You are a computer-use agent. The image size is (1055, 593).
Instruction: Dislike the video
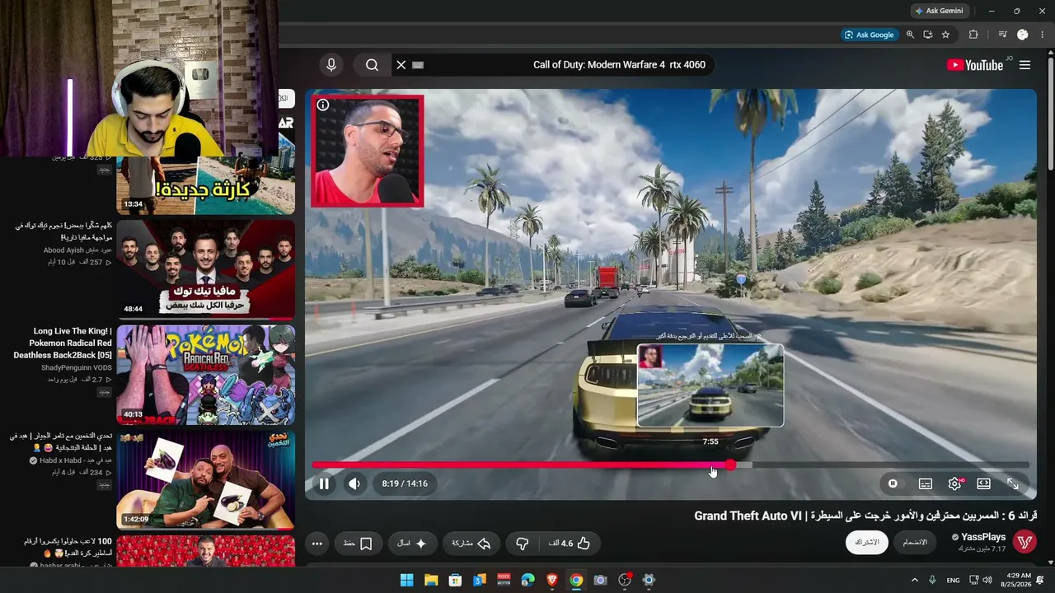point(522,544)
